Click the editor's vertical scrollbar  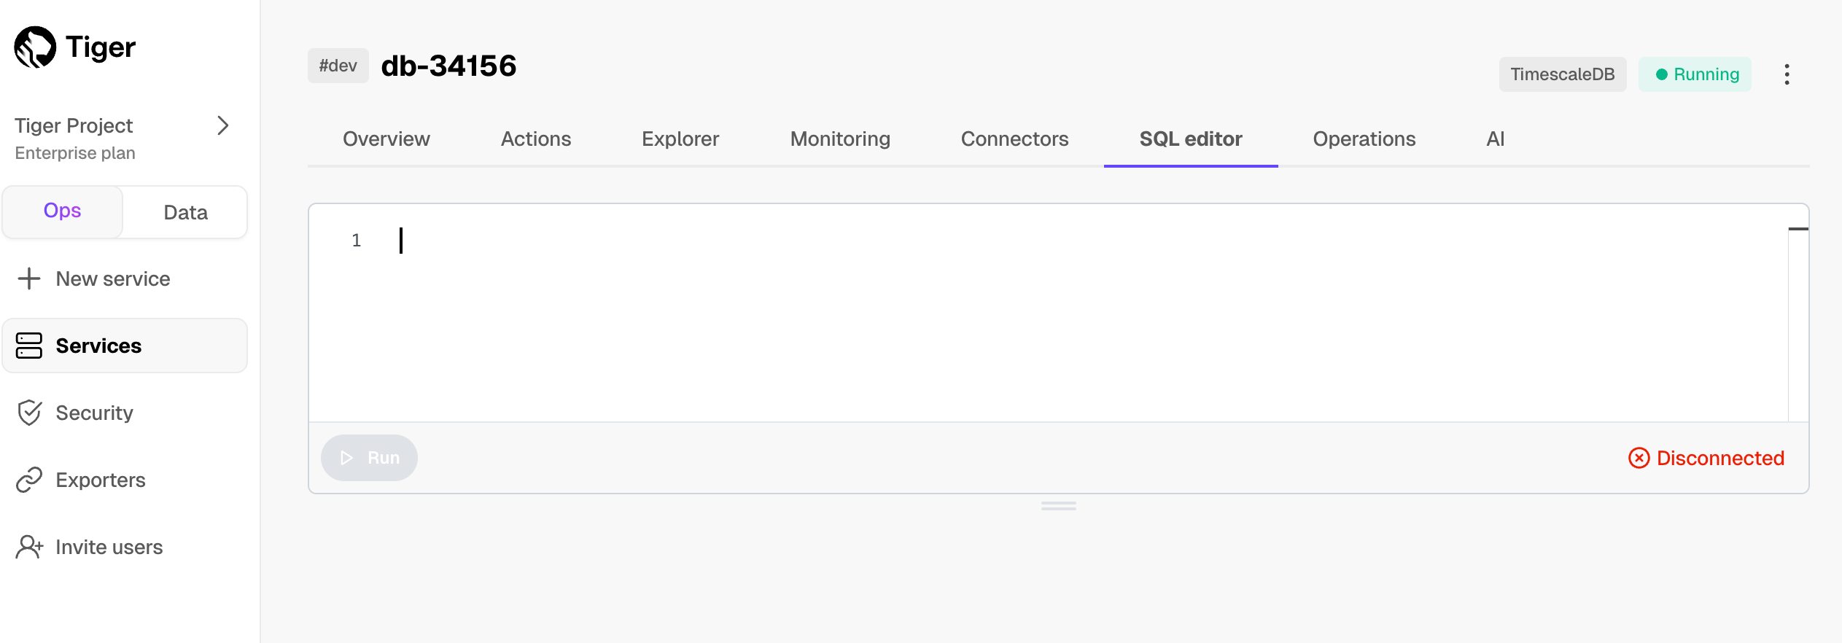click(x=1798, y=321)
